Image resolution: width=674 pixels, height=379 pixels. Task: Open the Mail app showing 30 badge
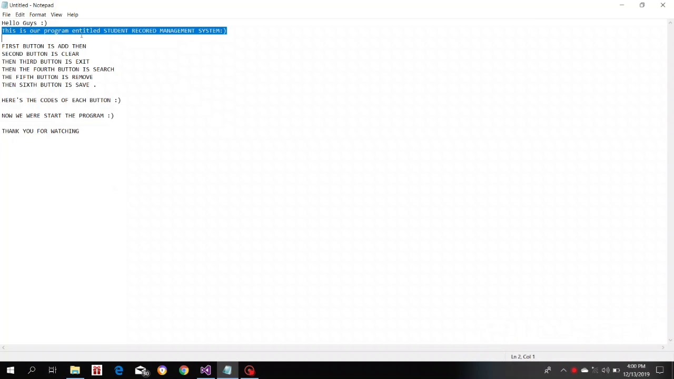click(x=141, y=371)
